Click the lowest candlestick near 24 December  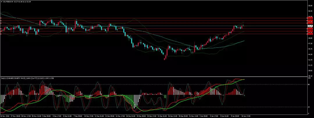click(165, 58)
